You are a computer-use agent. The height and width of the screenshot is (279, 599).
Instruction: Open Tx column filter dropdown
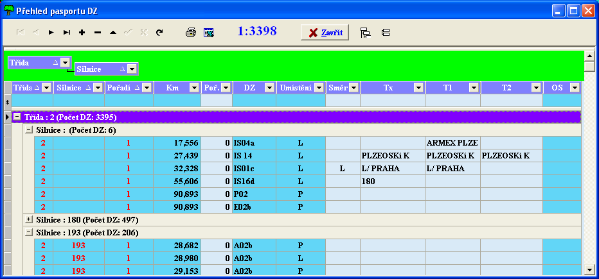[418, 88]
